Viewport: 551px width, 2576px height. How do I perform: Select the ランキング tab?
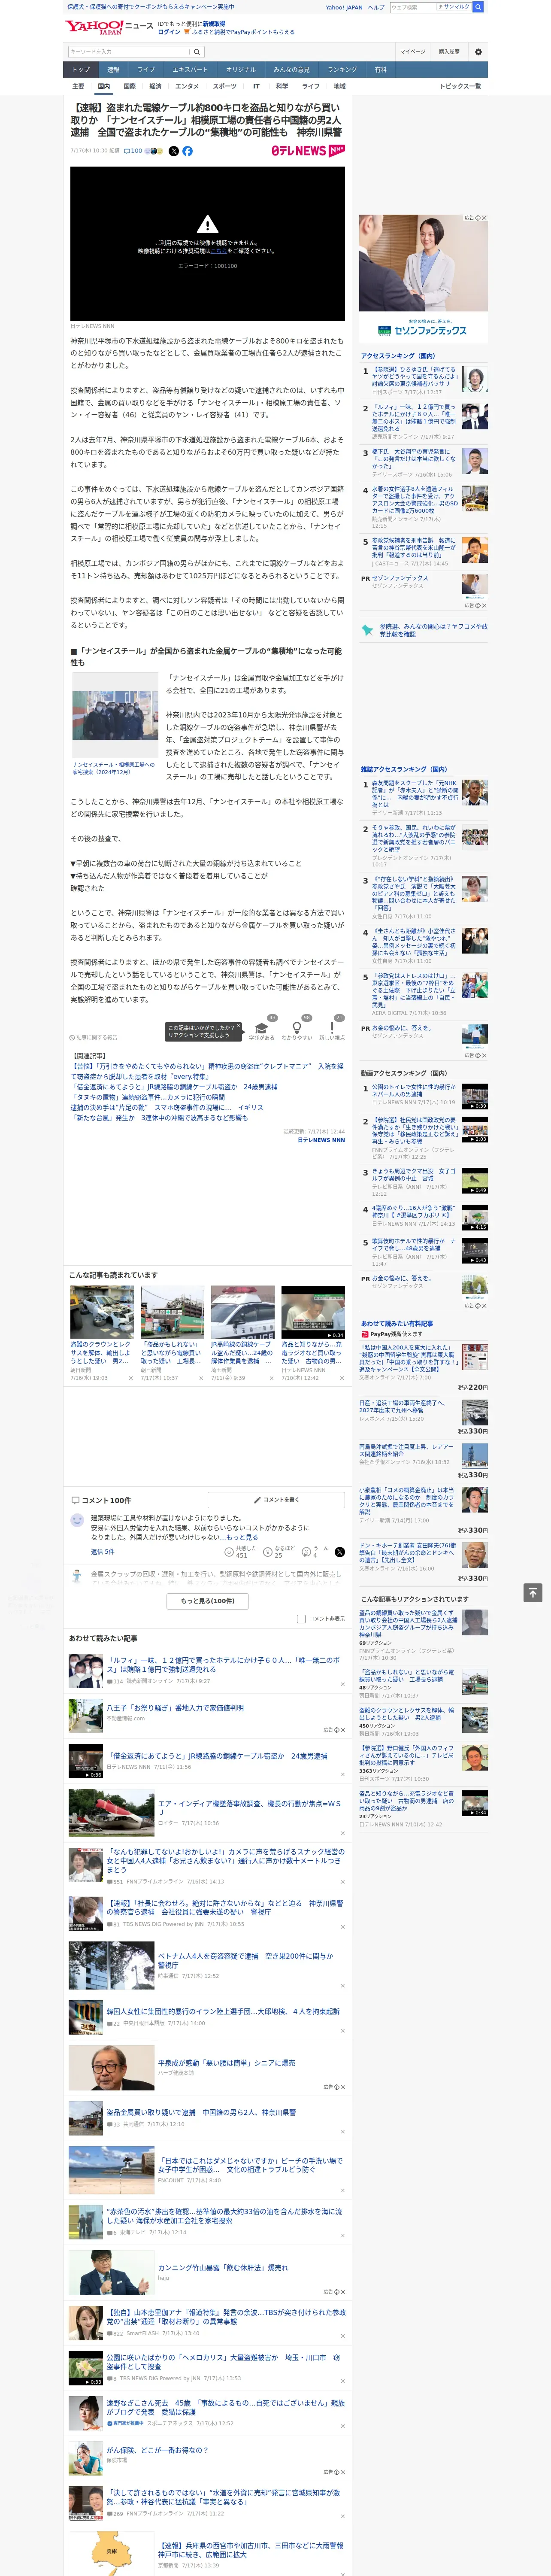(x=342, y=70)
